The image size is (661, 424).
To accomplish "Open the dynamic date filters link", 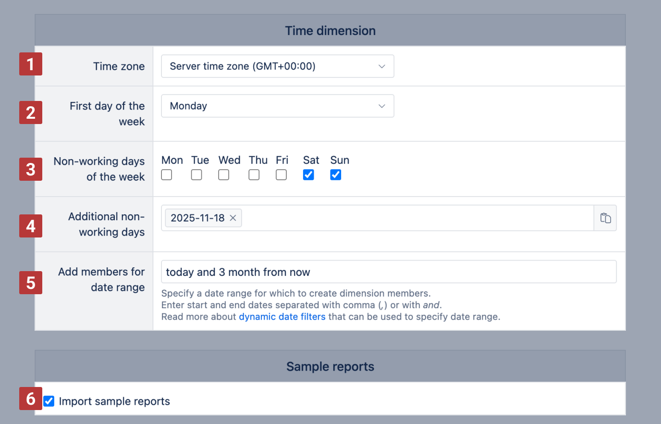I will click(282, 317).
